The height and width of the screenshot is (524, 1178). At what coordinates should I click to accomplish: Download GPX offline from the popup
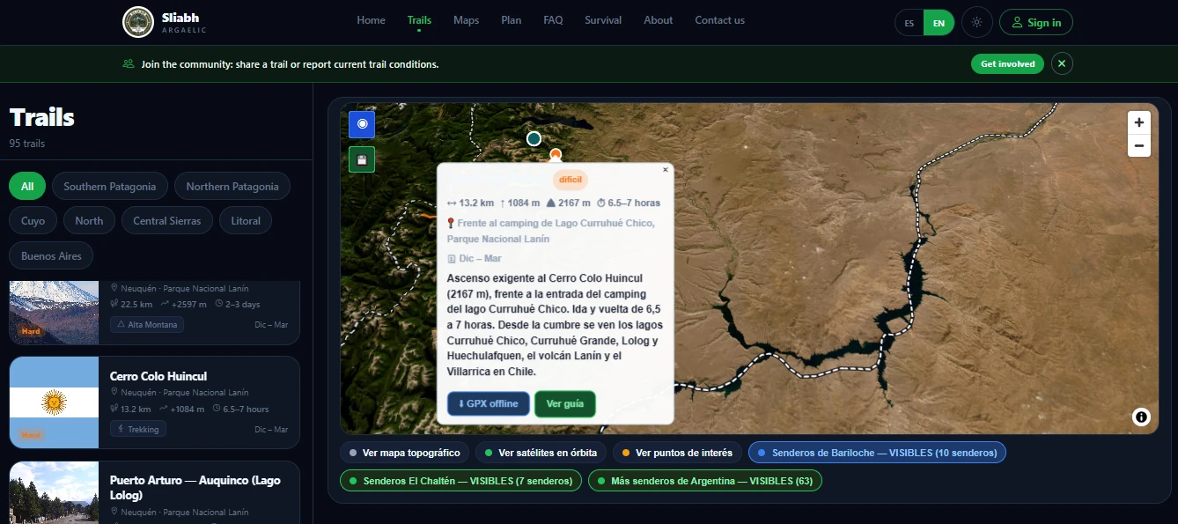pos(489,403)
